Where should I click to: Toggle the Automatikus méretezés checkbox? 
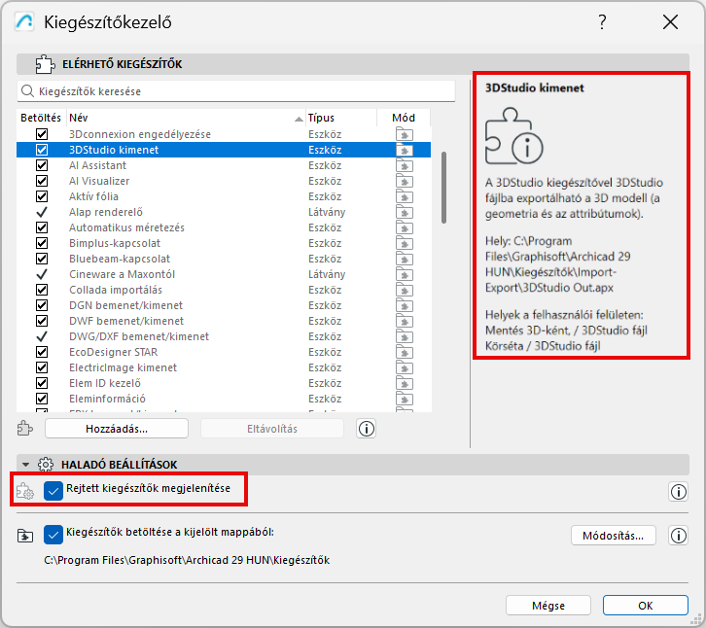click(42, 227)
